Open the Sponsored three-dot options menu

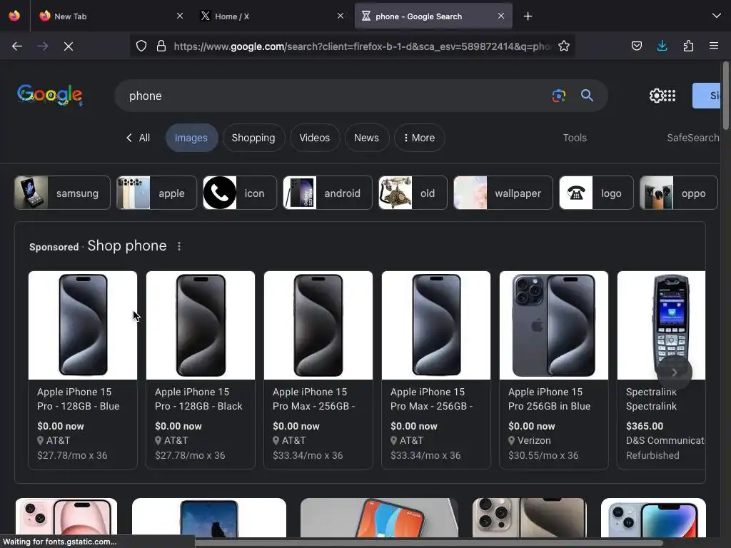(179, 246)
